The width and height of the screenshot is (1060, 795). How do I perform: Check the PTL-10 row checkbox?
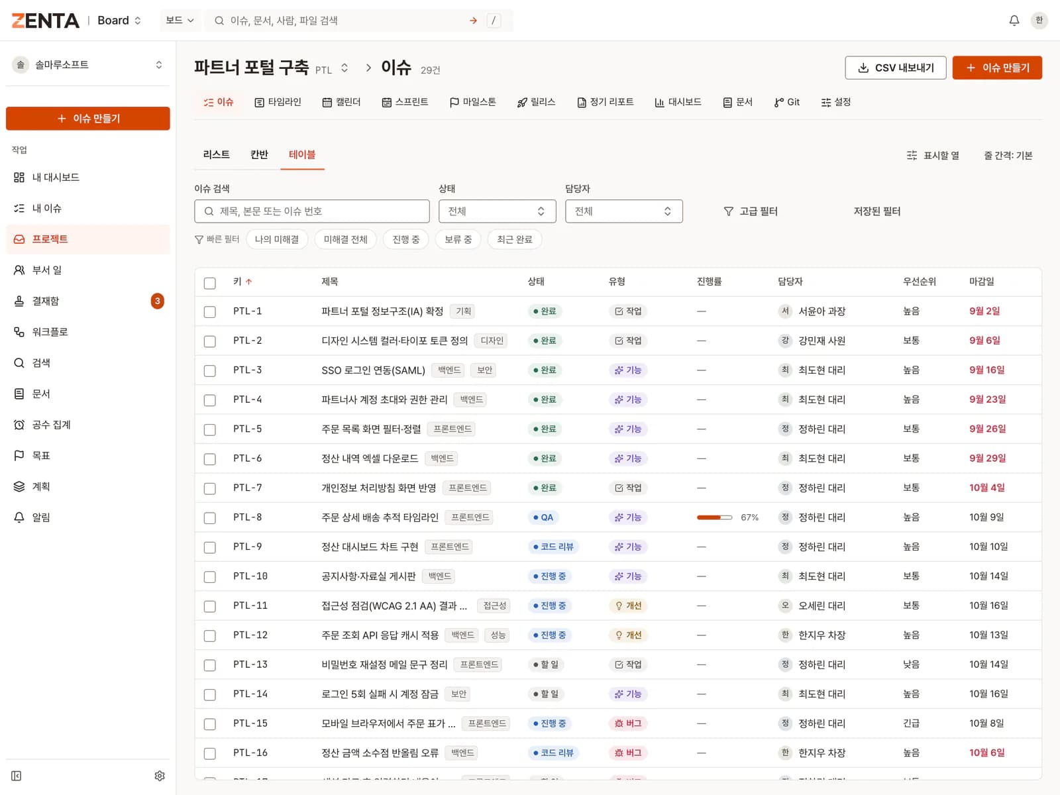(210, 577)
